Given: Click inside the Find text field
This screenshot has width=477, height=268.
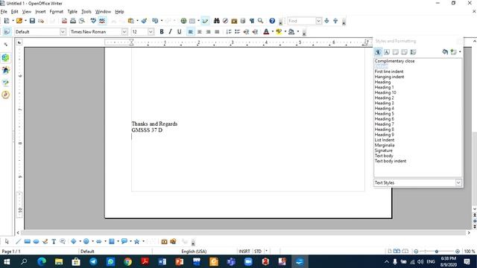Looking at the screenshot, I should coord(301,21).
